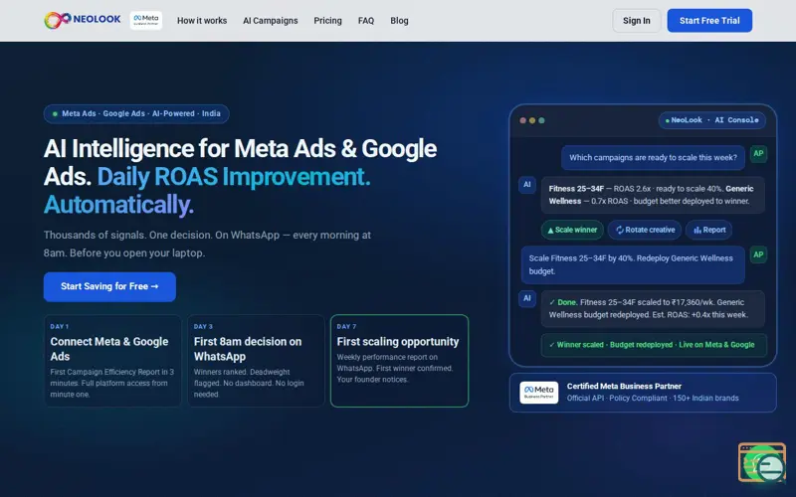Click the Scale winner chip
Image resolution: width=796 pixels, height=497 pixels.
click(x=572, y=230)
